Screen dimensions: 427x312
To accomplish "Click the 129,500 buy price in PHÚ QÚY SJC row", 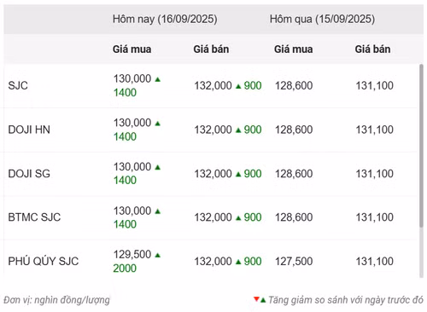I will [132, 254].
